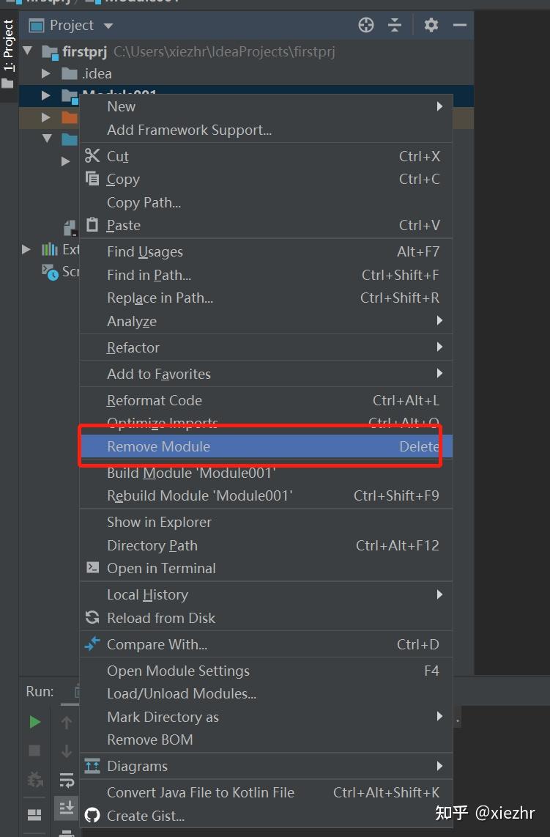Viewport: 550px width, 837px height.
Task: Click the locate/scroll-from-source target icon
Action: (366, 25)
